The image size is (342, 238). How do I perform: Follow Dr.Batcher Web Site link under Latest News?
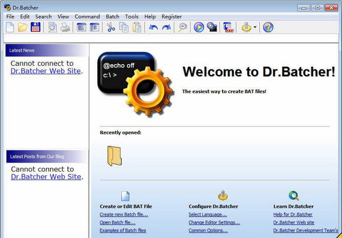click(x=46, y=71)
